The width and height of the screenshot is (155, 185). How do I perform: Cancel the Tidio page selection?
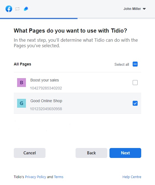(x=30, y=153)
